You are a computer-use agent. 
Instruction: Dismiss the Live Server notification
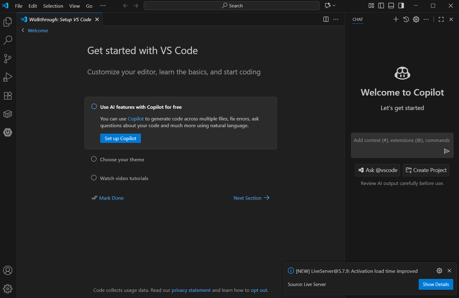point(449,271)
